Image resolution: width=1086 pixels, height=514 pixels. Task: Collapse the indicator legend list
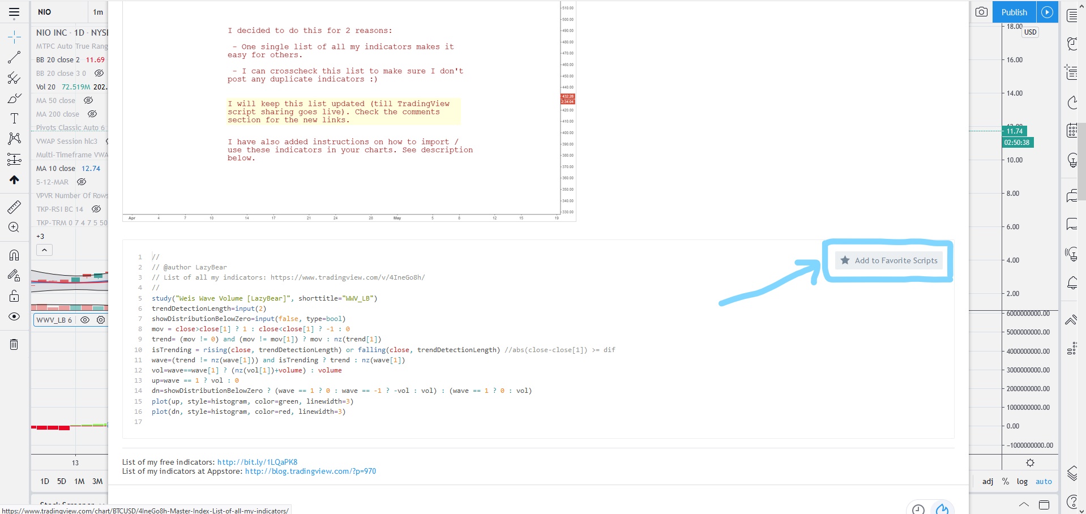(44, 250)
